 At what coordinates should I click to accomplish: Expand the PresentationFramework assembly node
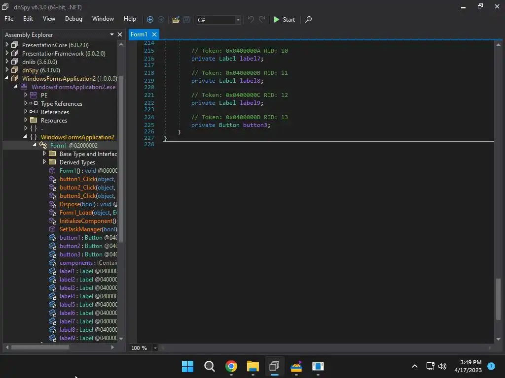point(7,53)
